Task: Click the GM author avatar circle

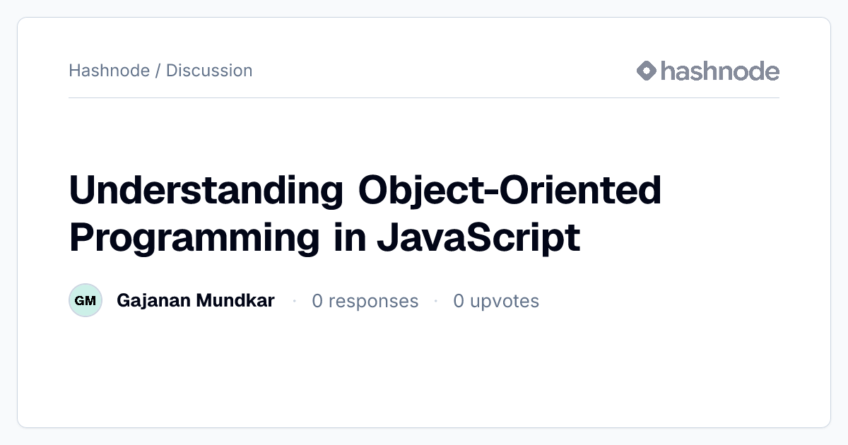Action: click(86, 301)
